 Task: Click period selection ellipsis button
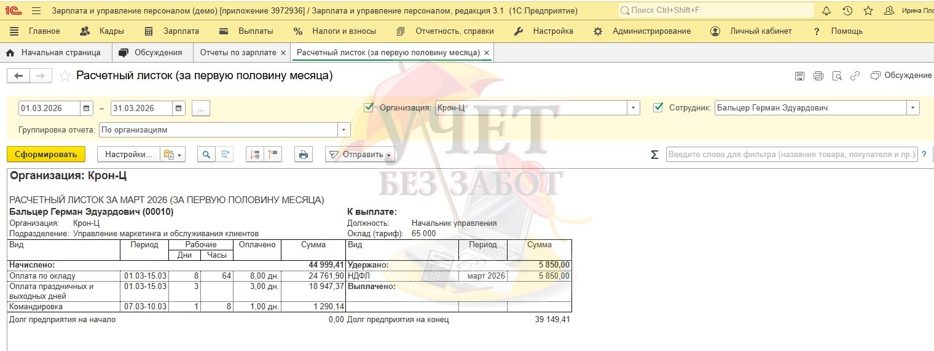tap(201, 108)
